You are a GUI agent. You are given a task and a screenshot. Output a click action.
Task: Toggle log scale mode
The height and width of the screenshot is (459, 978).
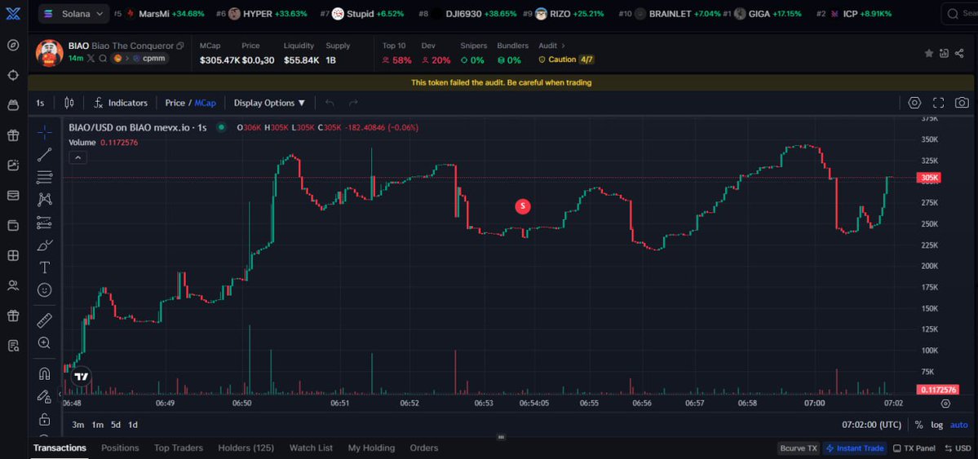937,425
